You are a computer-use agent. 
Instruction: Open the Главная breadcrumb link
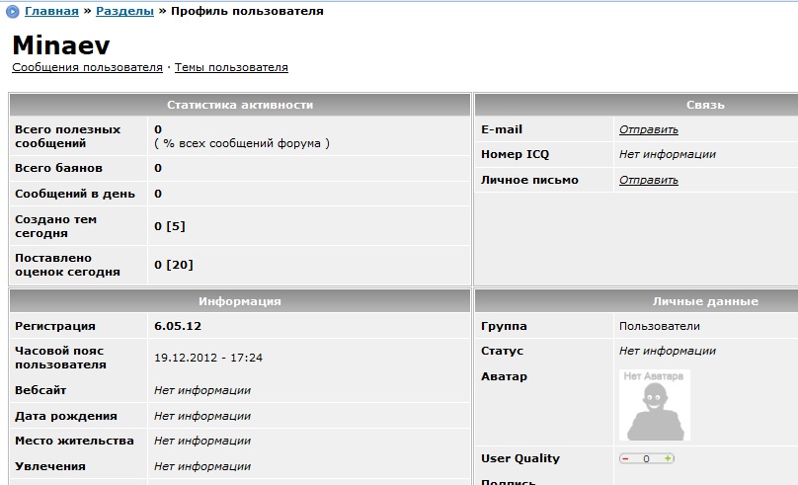pos(51,11)
